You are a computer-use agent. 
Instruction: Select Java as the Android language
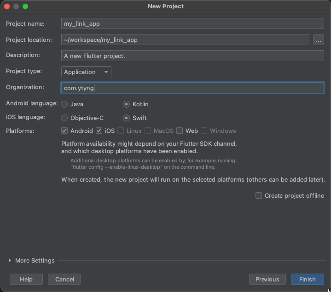[64, 104]
